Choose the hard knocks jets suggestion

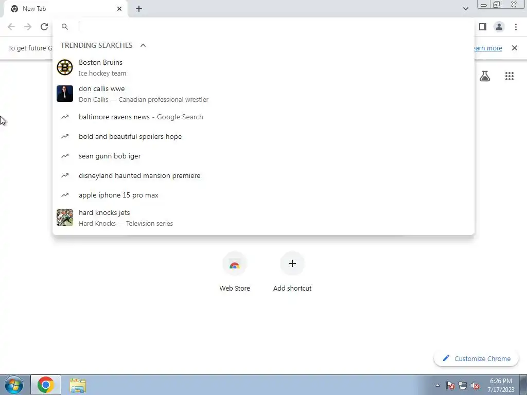click(x=263, y=218)
